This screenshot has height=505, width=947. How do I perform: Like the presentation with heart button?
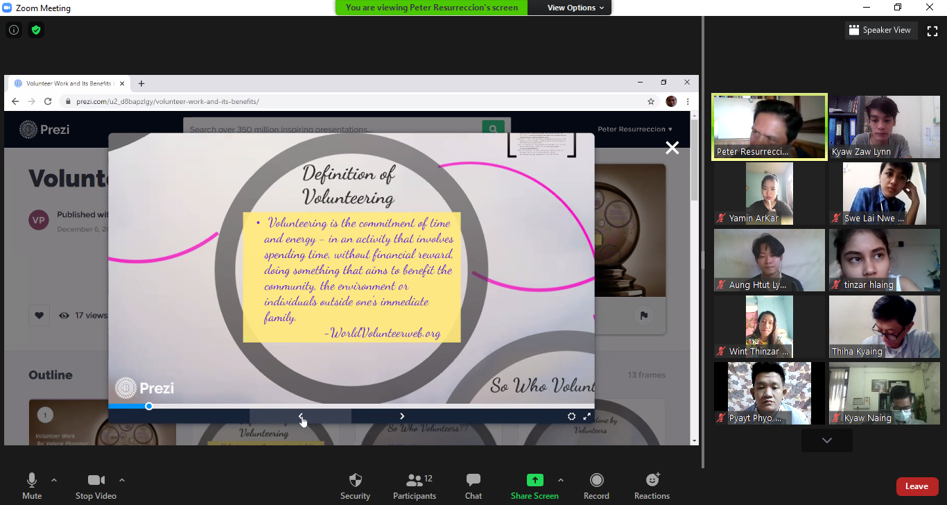coord(39,315)
